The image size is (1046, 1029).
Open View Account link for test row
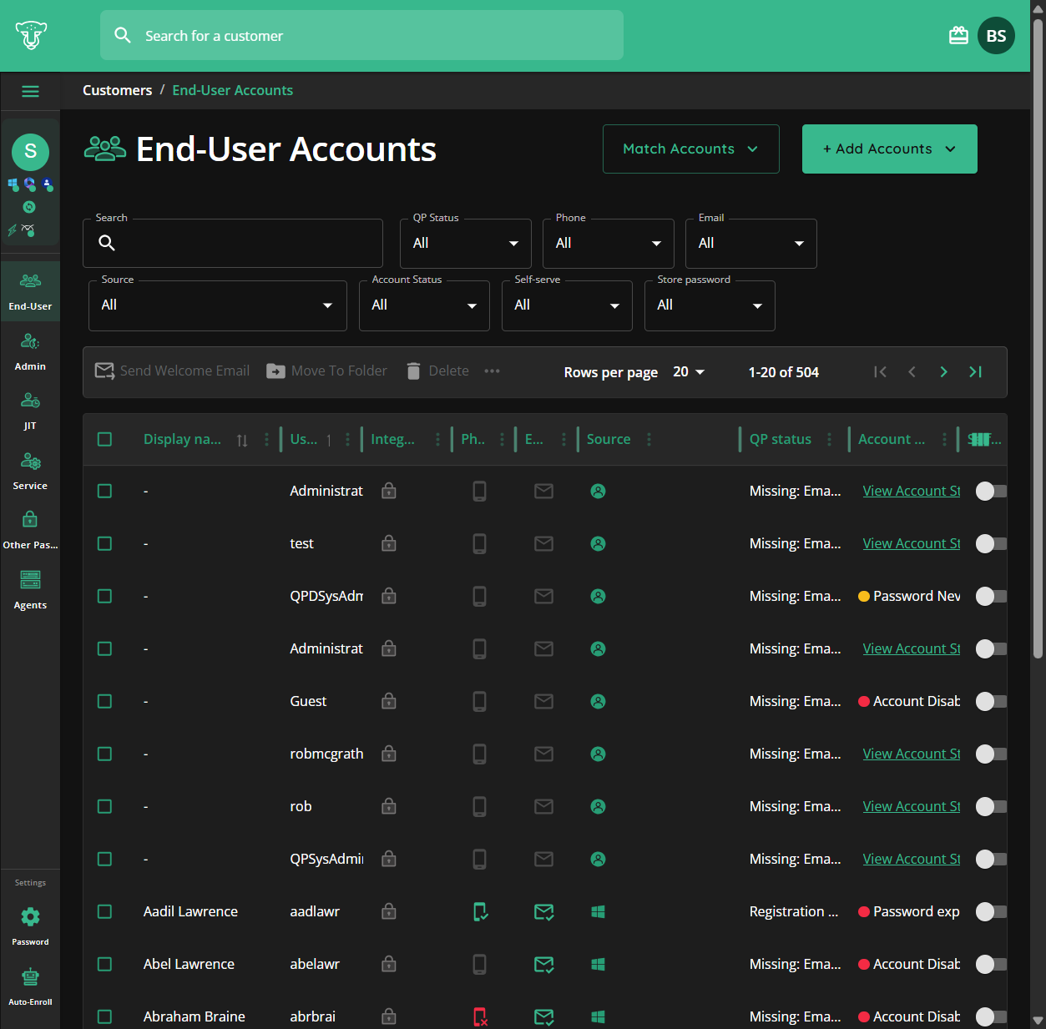tap(912, 543)
